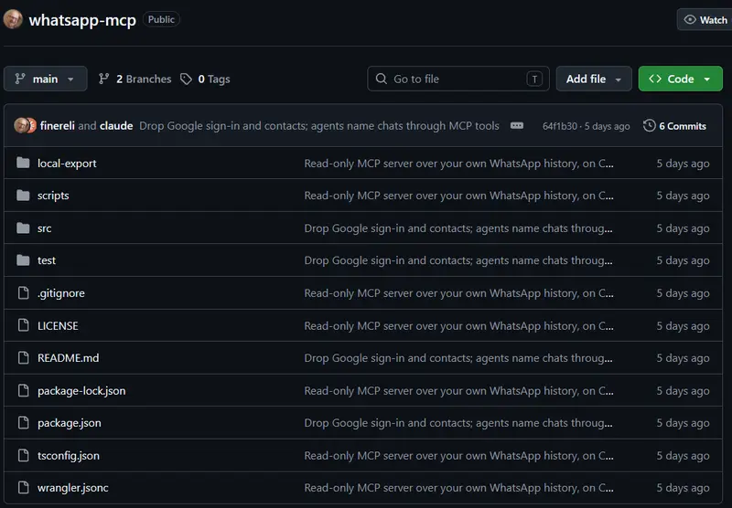The height and width of the screenshot is (508, 732).
Task: Click the history clock icon beside 6 Commits
Action: click(x=649, y=125)
